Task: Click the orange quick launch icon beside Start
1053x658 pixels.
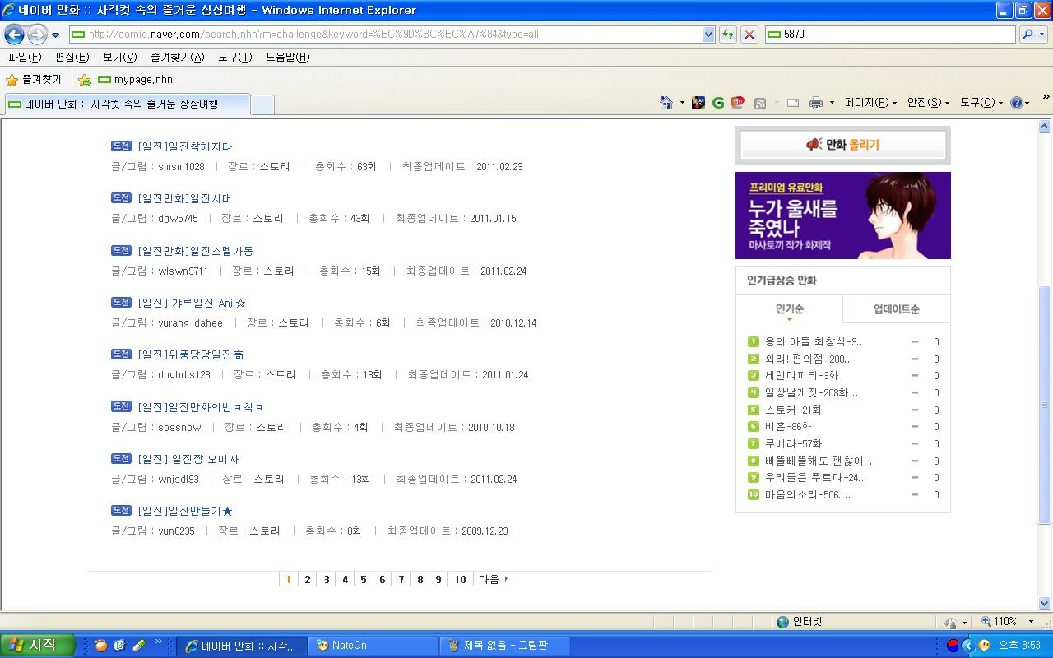Action: pyautogui.click(x=100, y=646)
